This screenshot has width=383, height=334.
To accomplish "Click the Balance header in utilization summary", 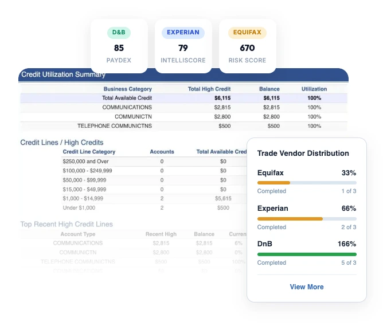I will coord(269,89).
